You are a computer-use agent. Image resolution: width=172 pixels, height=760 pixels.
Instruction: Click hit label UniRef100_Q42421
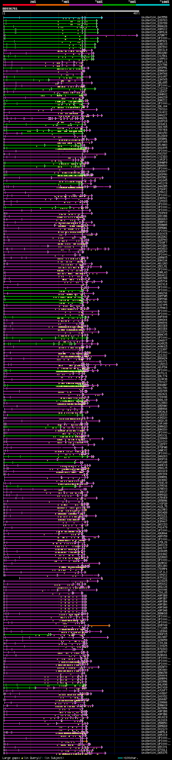coord(154,394)
